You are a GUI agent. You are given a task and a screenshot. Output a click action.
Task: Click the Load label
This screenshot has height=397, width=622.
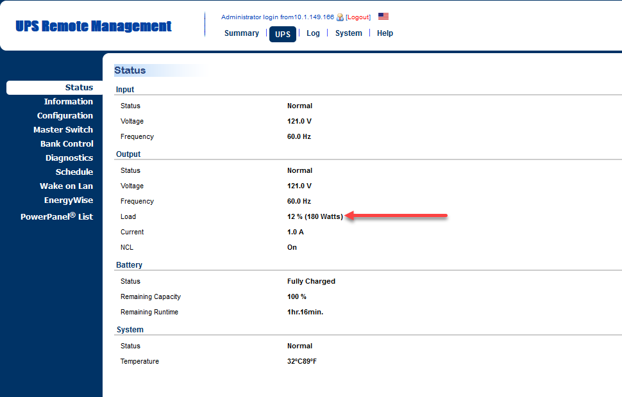pyautogui.click(x=128, y=216)
